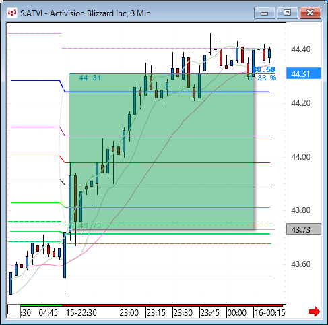Click the 00:00 time axis label
Screen dimensions: 328x325
click(x=237, y=313)
